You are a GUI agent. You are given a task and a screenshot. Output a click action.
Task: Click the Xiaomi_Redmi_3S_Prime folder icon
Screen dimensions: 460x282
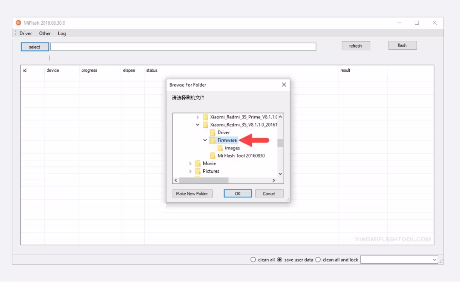pyautogui.click(x=205, y=117)
